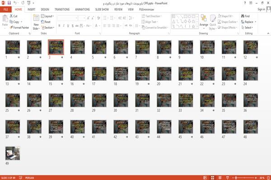The height and width of the screenshot is (180, 271).
Task: Toggle Bold formatting
Action: point(59,26)
